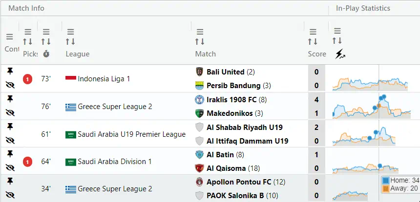The width and height of the screenshot is (420, 202).
Task: Open the League column menu
Action: click(70, 32)
